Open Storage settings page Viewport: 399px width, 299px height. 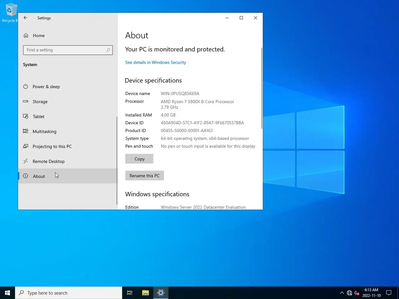[68, 102]
